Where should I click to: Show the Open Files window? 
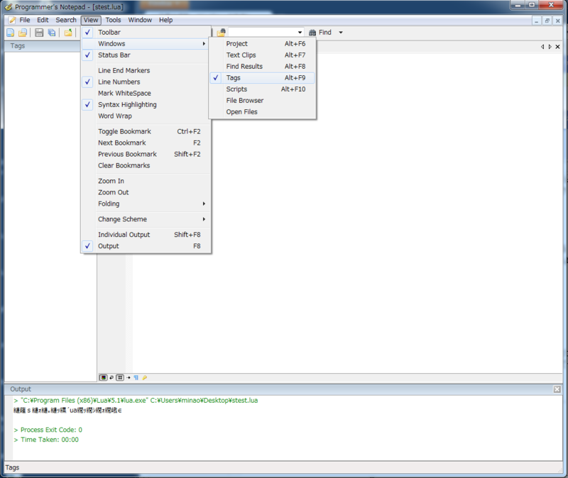pyautogui.click(x=262, y=112)
